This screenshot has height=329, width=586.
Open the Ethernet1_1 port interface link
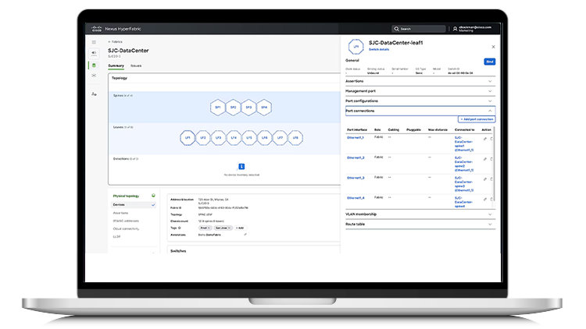tap(356, 138)
